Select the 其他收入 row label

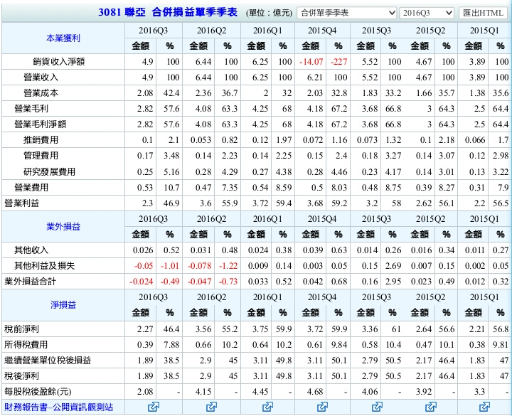coord(31,250)
